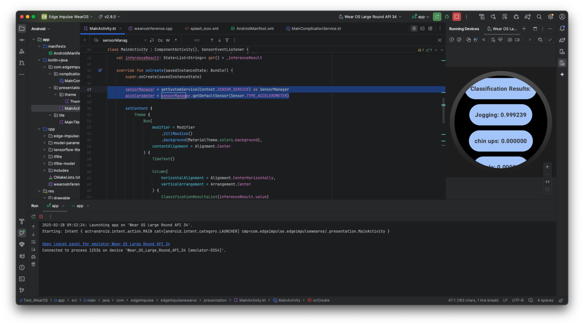Switch to the AndroidManifest.xml tab
The width and height of the screenshot is (584, 326).
click(254, 28)
